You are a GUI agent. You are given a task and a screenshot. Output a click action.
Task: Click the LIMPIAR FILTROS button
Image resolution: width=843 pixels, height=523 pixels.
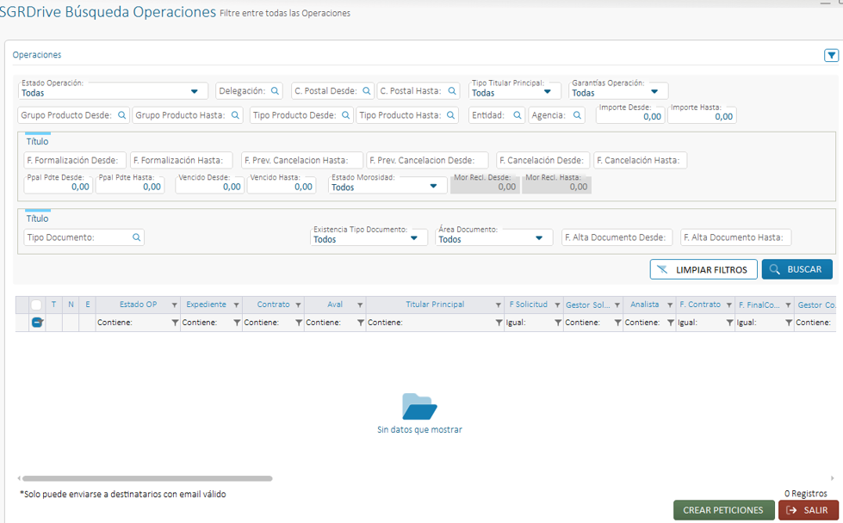(704, 269)
